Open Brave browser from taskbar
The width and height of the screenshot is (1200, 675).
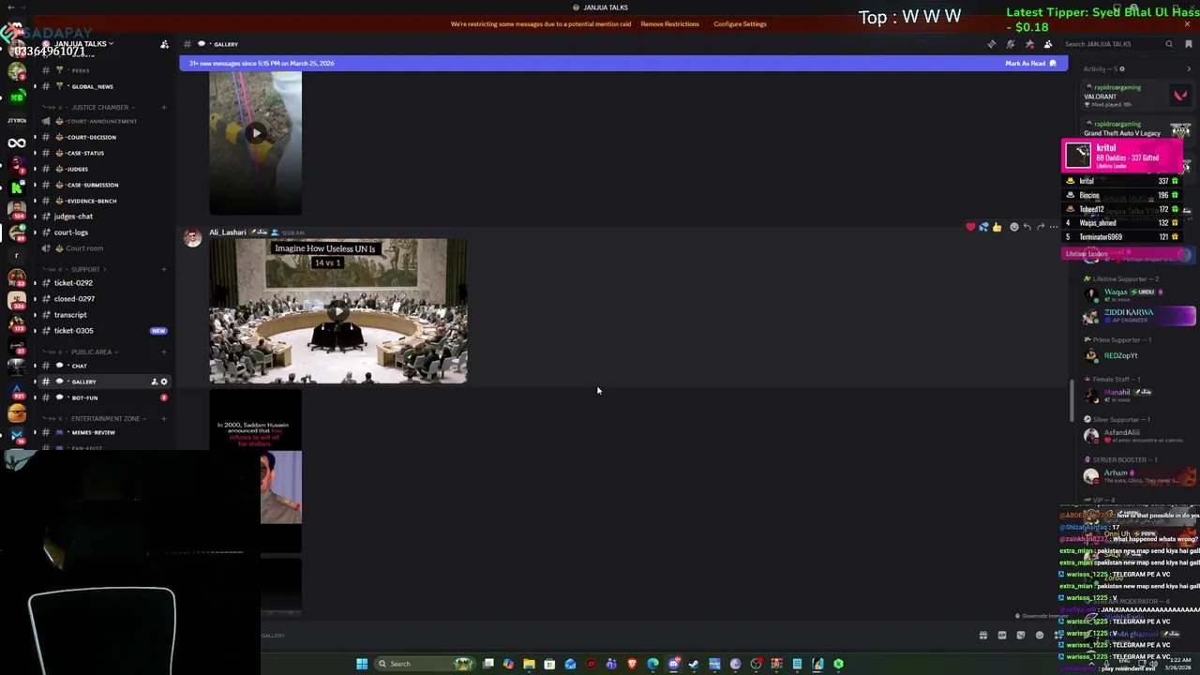(x=632, y=664)
